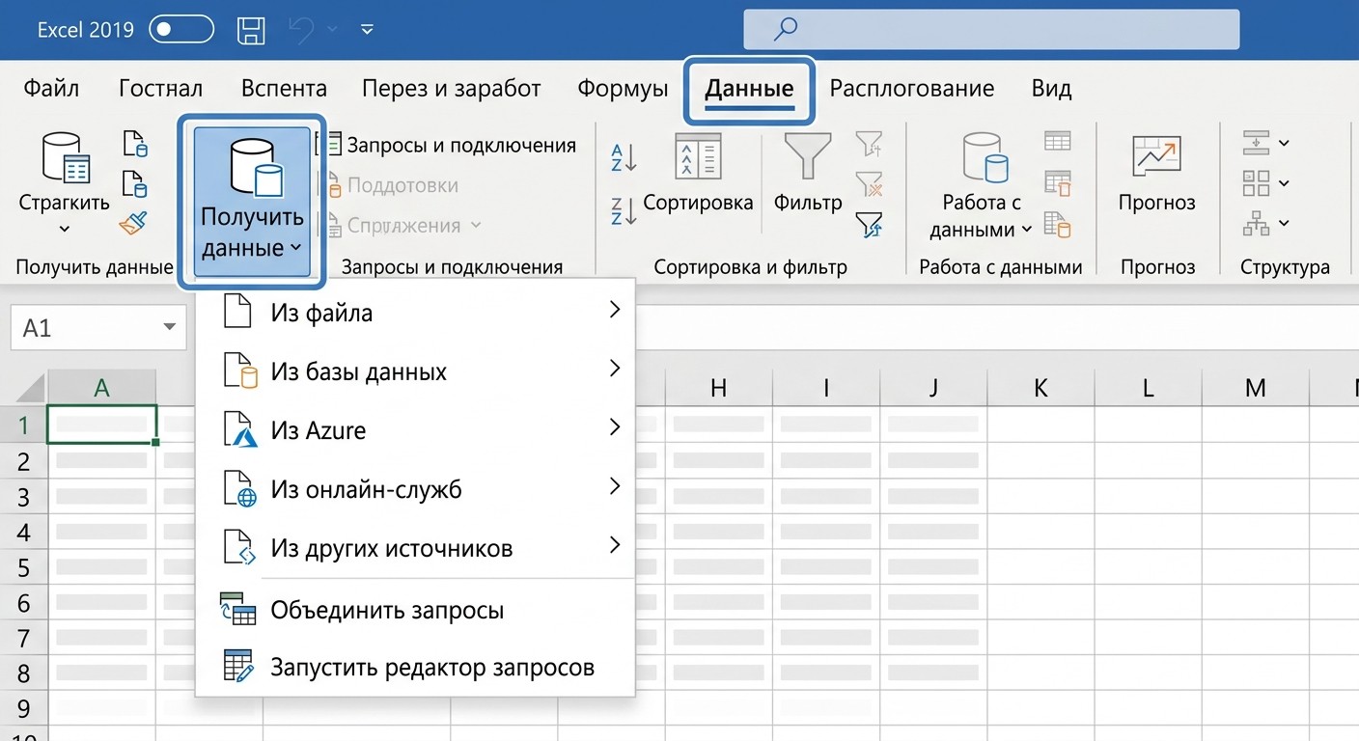The height and width of the screenshot is (741, 1359).
Task: Click the Страгкить database icon
Action: pos(66,157)
